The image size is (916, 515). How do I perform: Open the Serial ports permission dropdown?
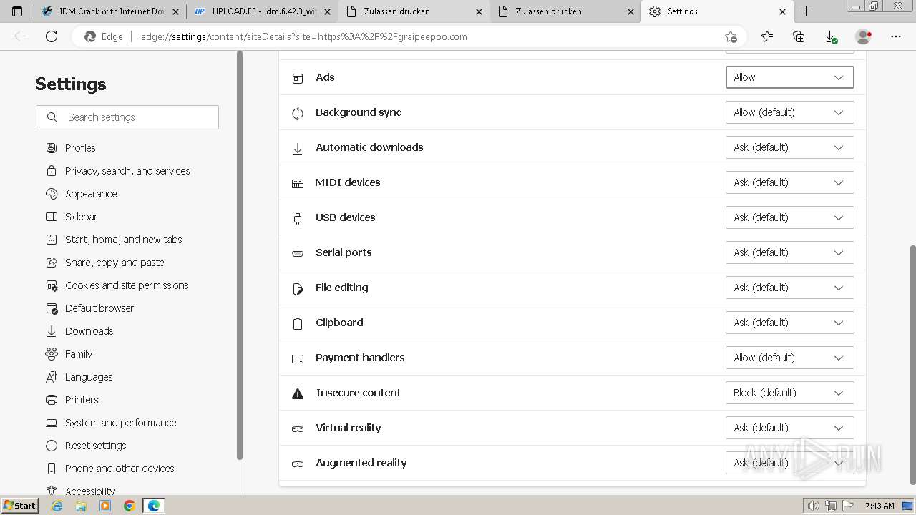click(789, 252)
